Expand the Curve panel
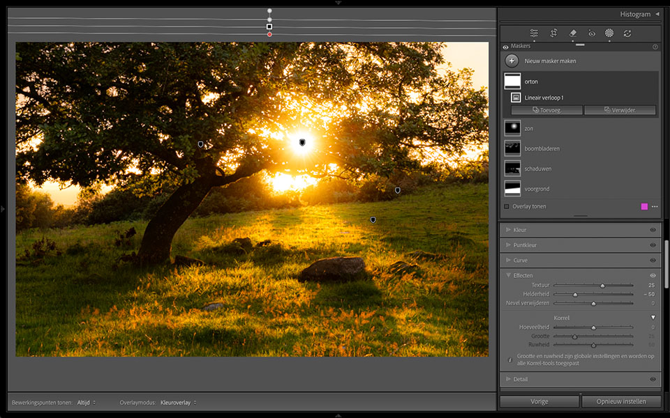Screen dimensions: 670x418 coord(509,260)
